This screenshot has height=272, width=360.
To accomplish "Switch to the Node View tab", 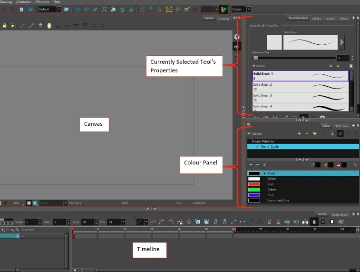I will (341, 126).
